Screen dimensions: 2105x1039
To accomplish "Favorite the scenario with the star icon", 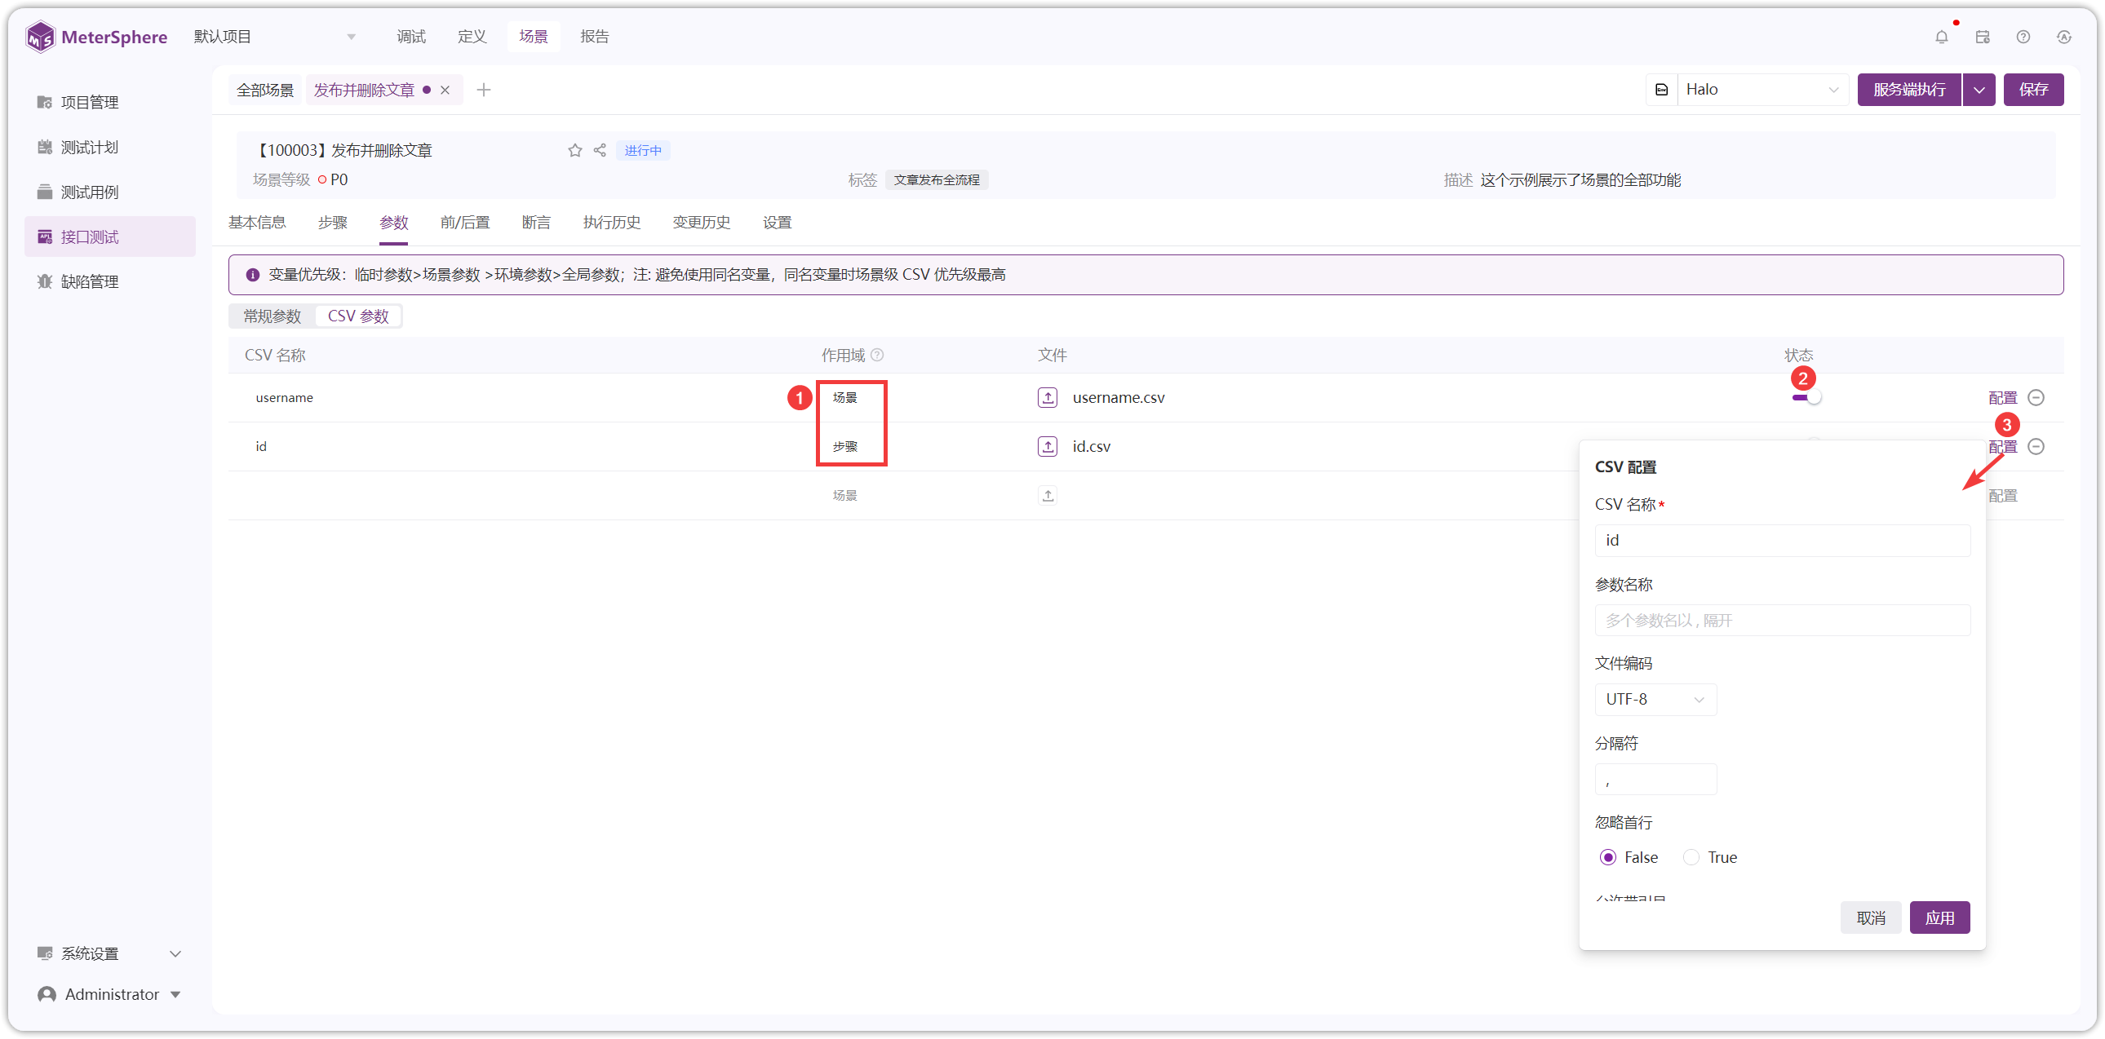I will pyautogui.click(x=575, y=150).
